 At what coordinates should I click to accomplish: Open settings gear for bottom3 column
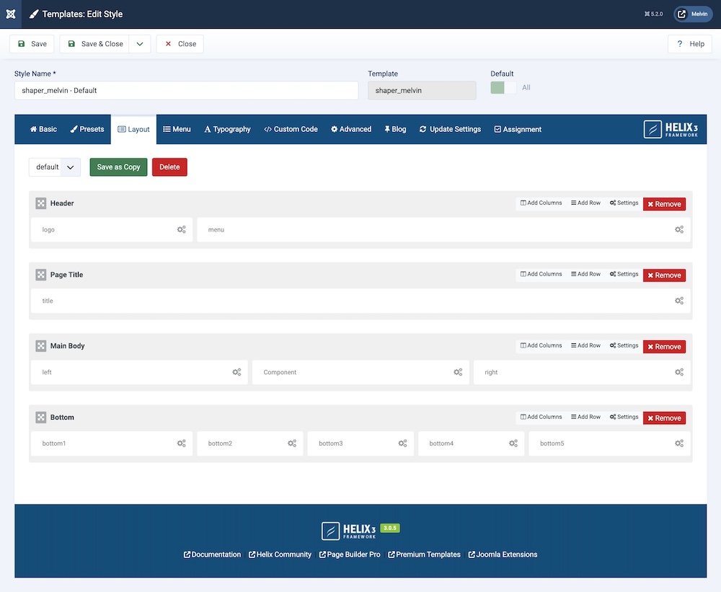(402, 443)
